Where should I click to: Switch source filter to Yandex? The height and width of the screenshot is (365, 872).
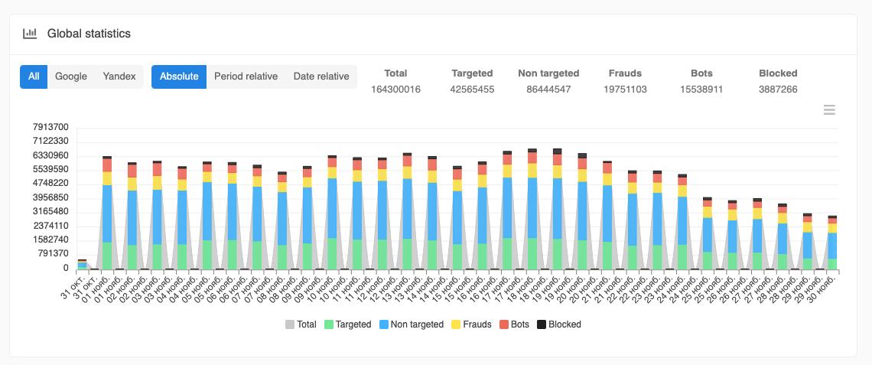(x=119, y=77)
